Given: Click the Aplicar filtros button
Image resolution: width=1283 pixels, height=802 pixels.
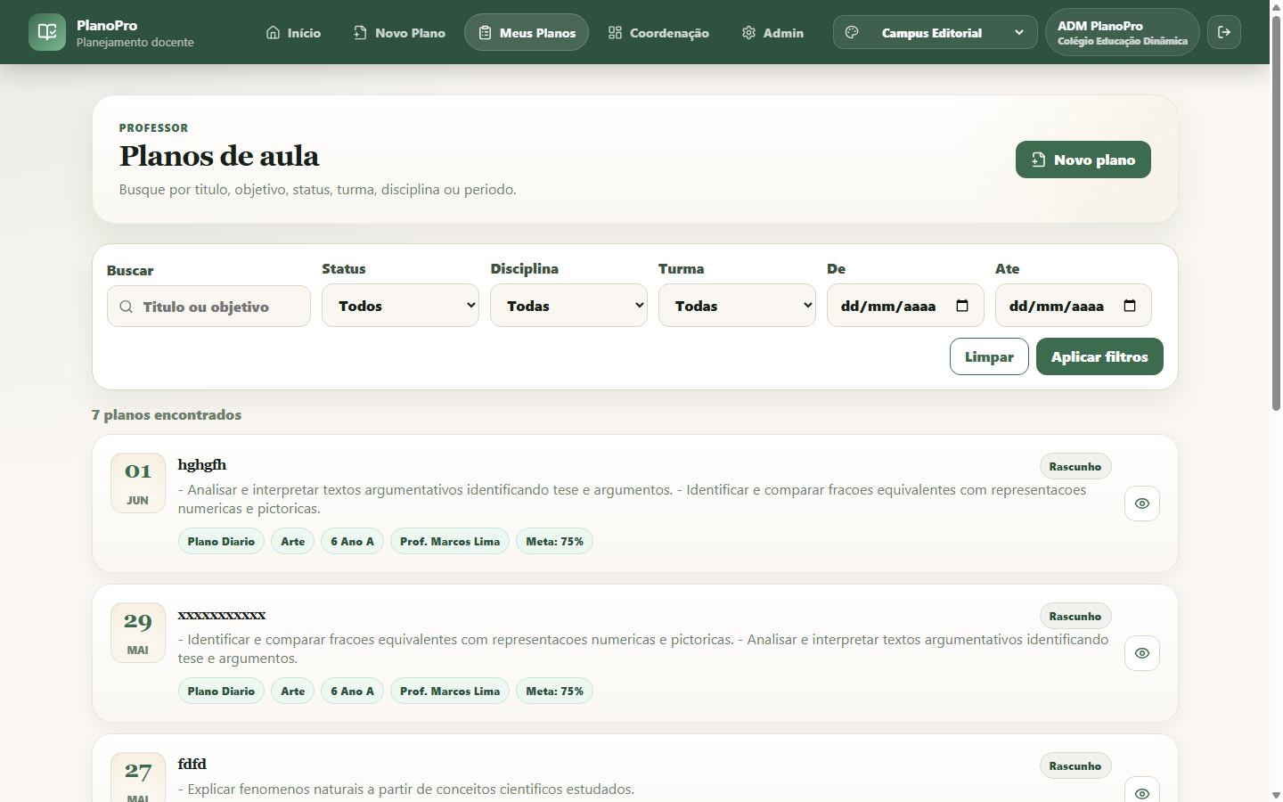Looking at the screenshot, I should (x=1099, y=356).
